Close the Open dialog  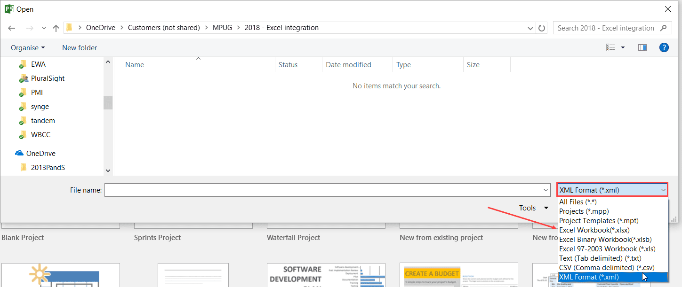click(667, 9)
